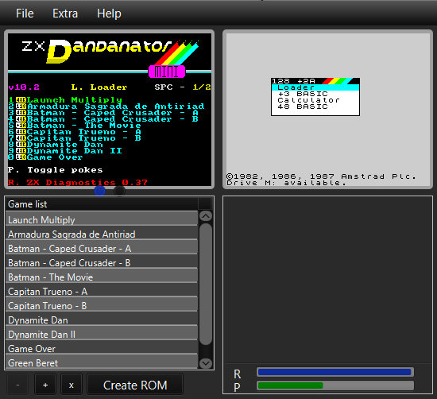The height and width of the screenshot is (399, 437).
Task: Click the plus add game button
Action: coord(45,385)
